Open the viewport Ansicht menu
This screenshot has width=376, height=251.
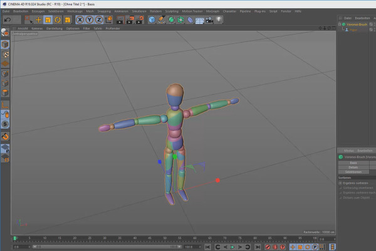(x=23, y=28)
